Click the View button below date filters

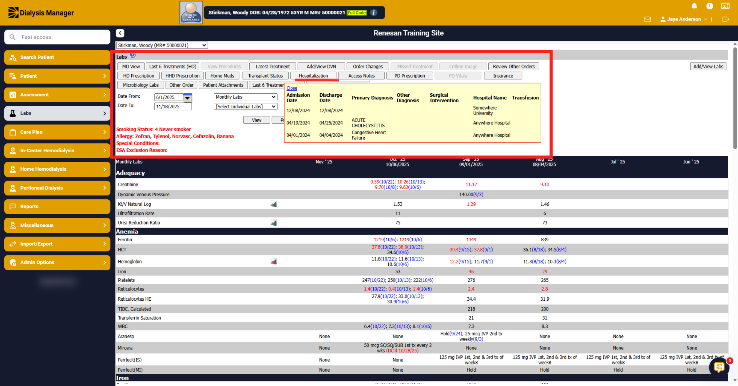coord(256,120)
